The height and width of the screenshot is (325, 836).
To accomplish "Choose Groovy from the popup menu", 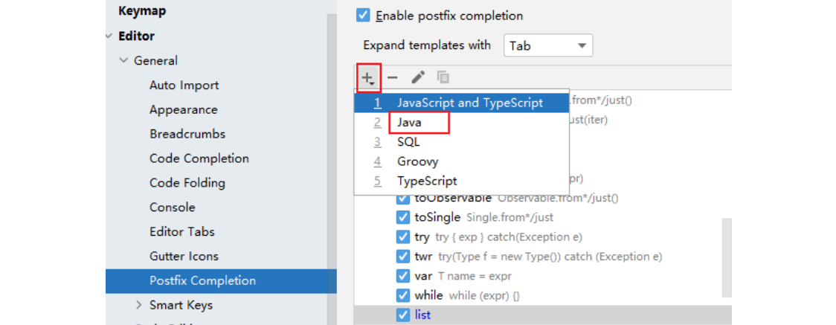I will tap(417, 161).
